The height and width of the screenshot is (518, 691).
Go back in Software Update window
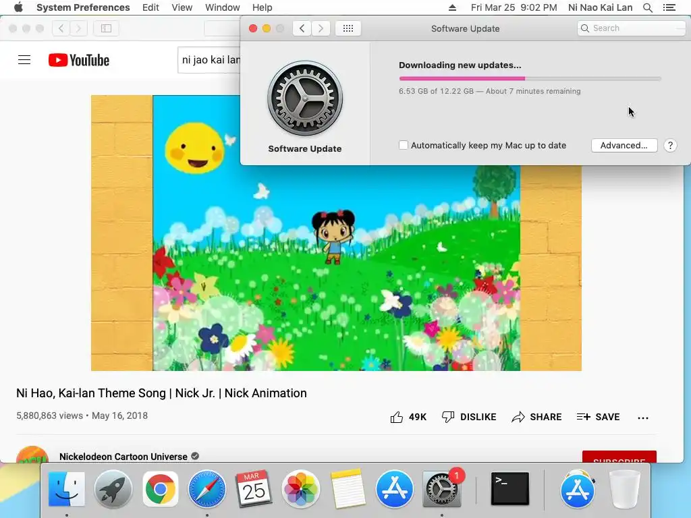coord(302,28)
